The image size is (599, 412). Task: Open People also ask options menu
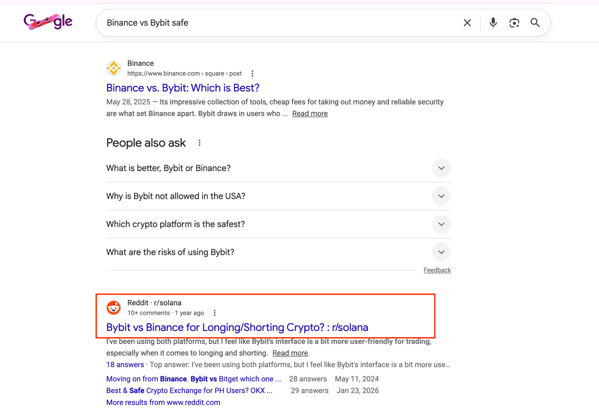pyautogui.click(x=199, y=143)
